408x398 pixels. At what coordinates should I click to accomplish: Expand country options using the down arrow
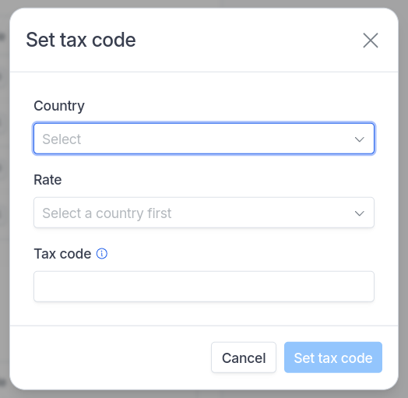tap(360, 139)
